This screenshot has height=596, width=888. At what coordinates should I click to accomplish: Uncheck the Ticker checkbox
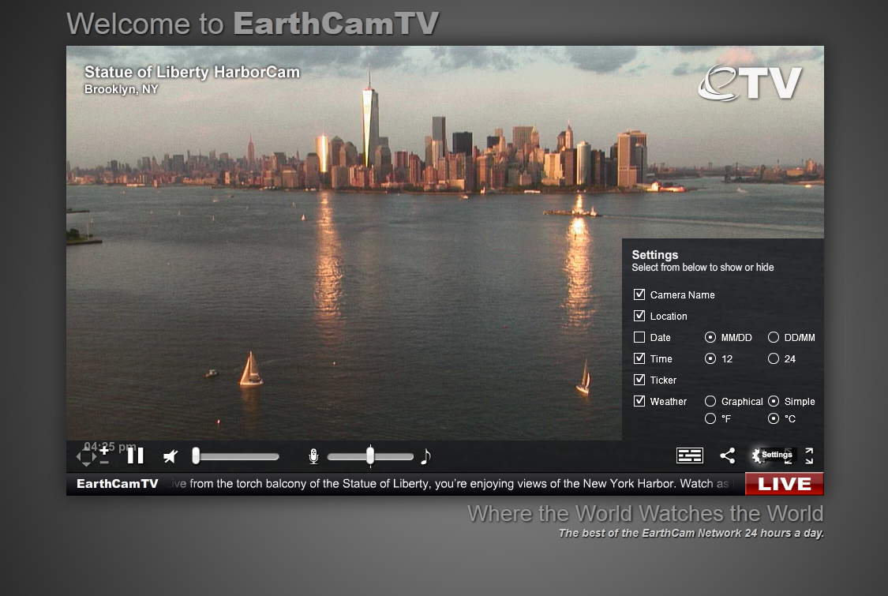[639, 380]
